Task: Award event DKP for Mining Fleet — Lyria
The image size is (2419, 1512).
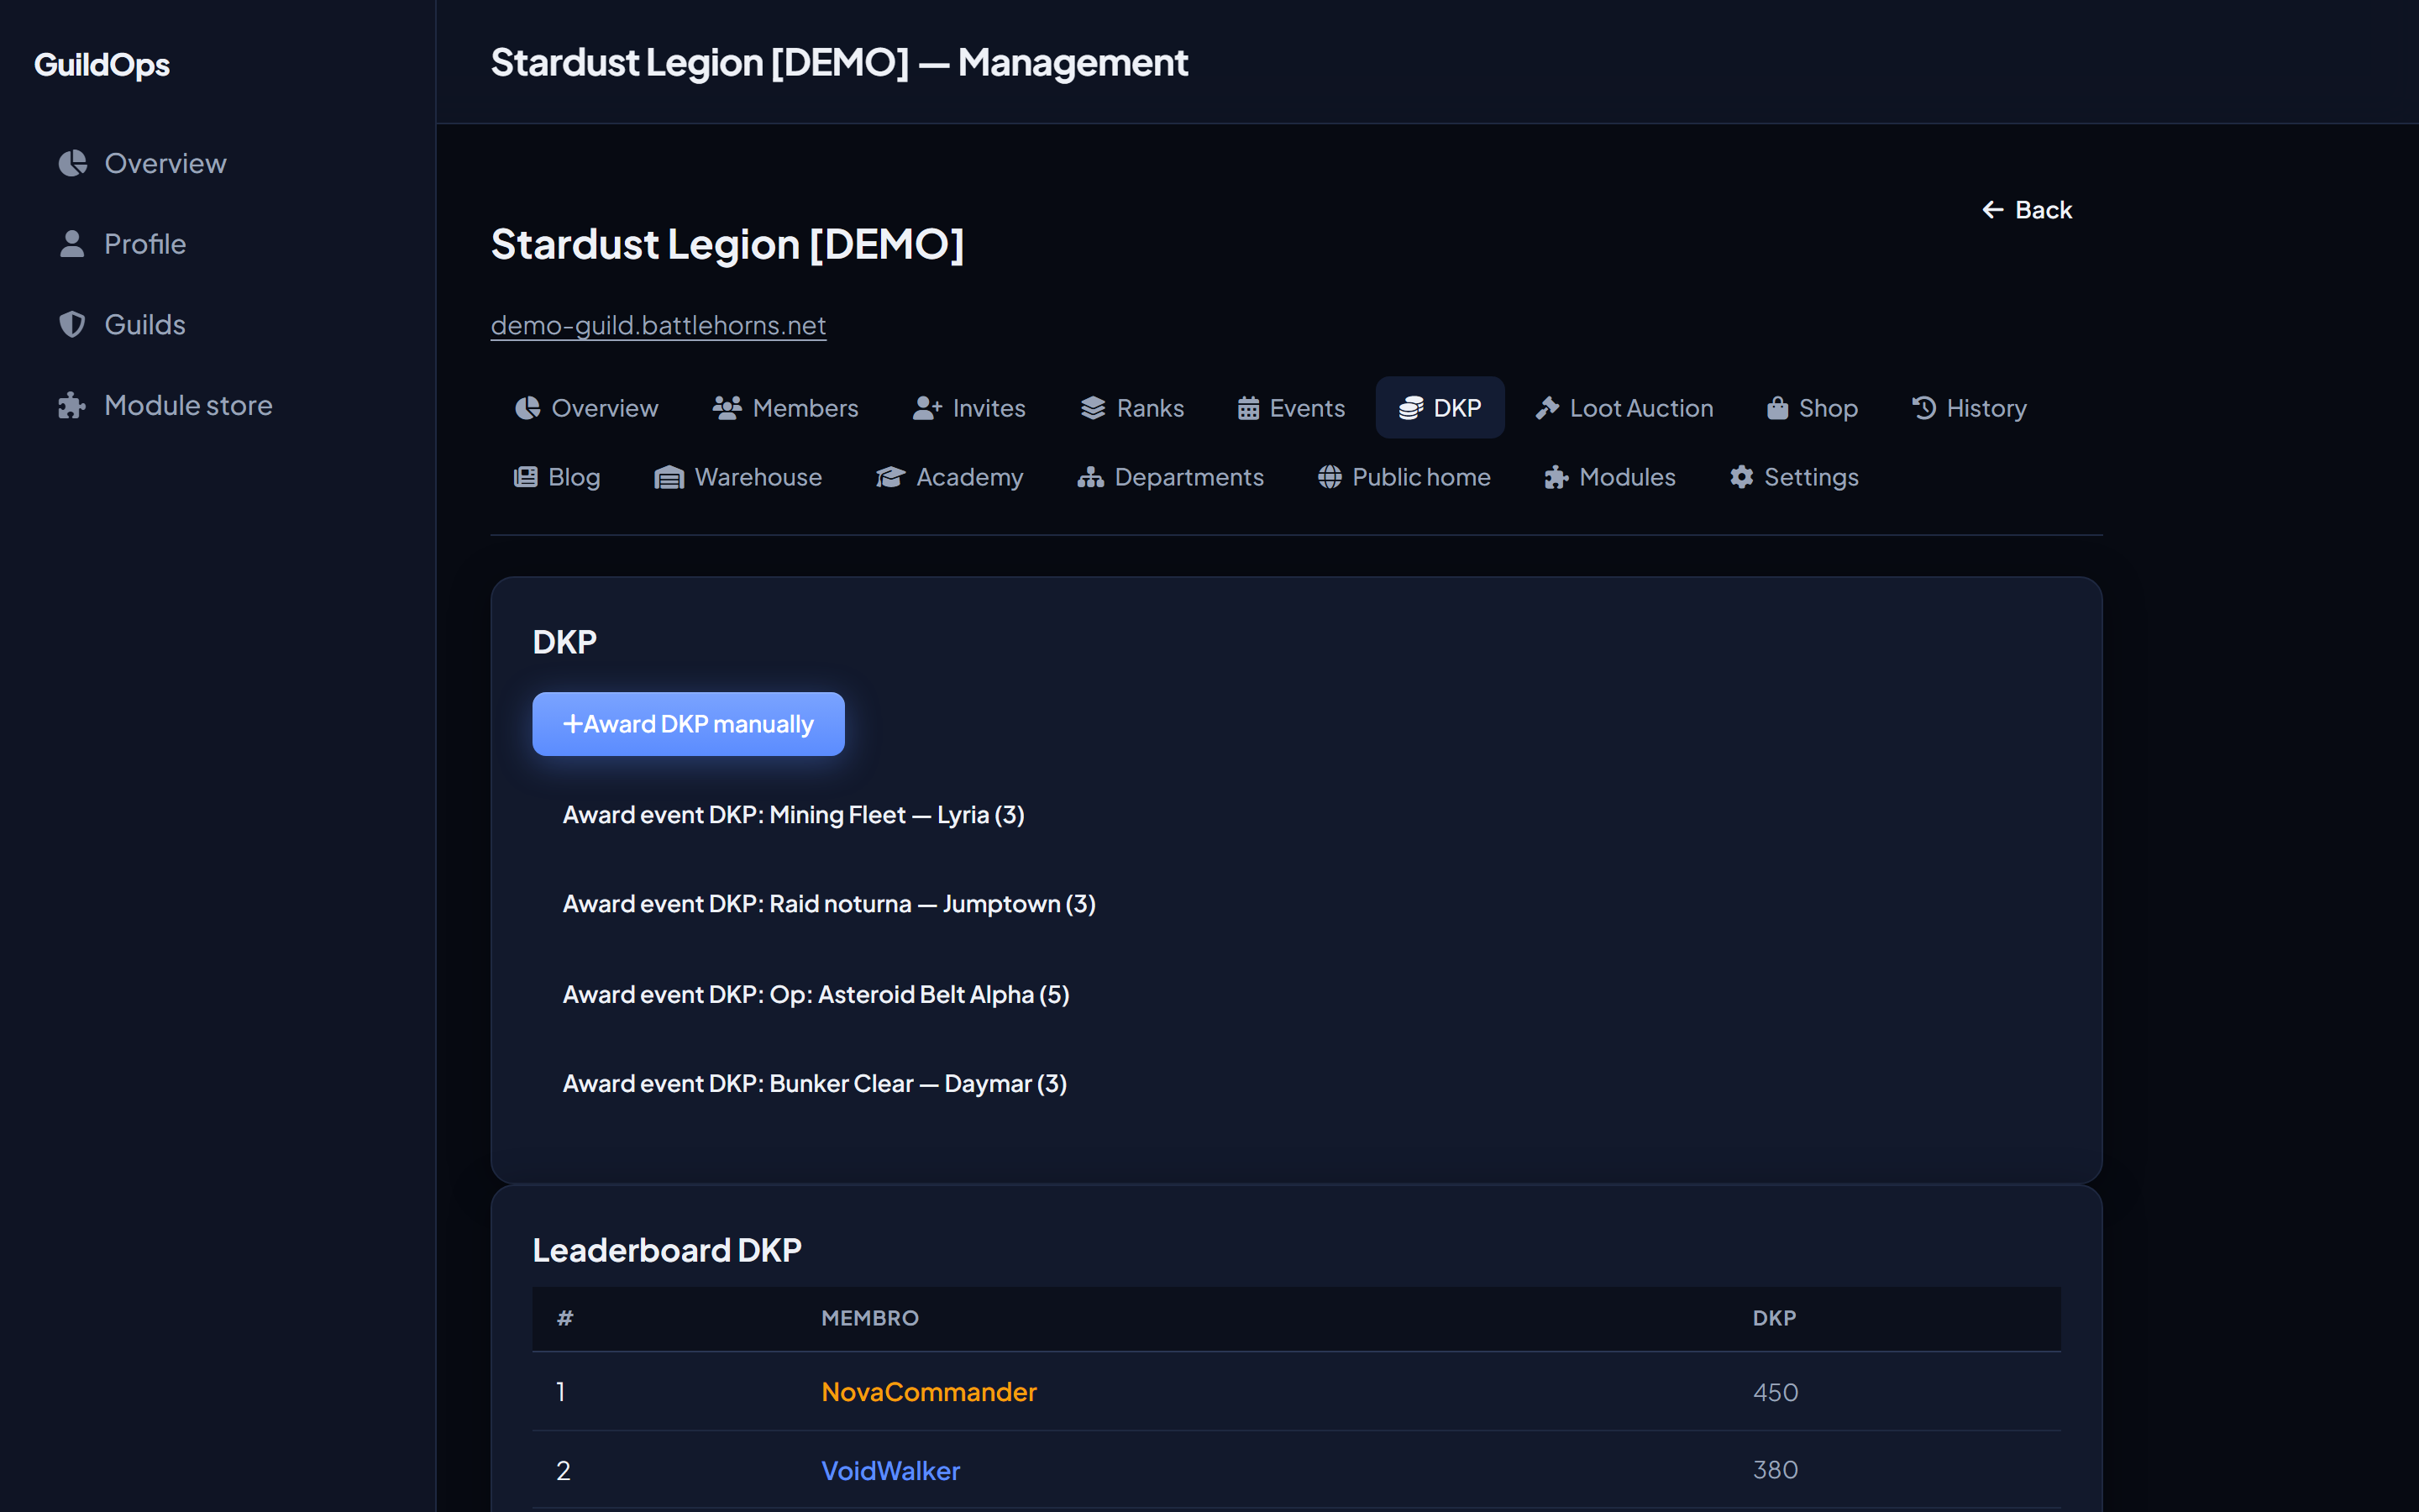Action: (x=793, y=815)
